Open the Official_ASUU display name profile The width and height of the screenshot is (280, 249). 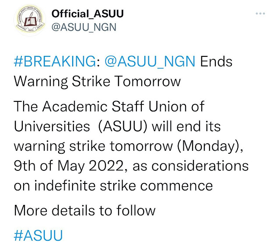click(x=87, y=14)
